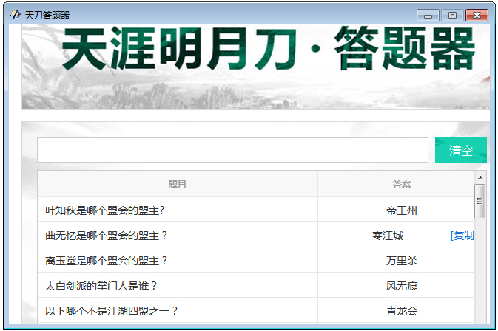This screenshot has width=498, height=331.
Task: Close the 天刀答题器 window
Action: coord(477,15)
